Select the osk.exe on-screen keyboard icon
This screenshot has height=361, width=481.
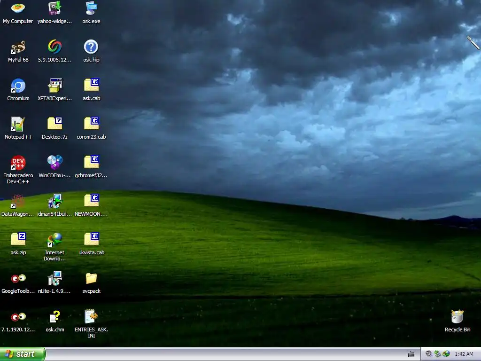click(x=91, y=8)
